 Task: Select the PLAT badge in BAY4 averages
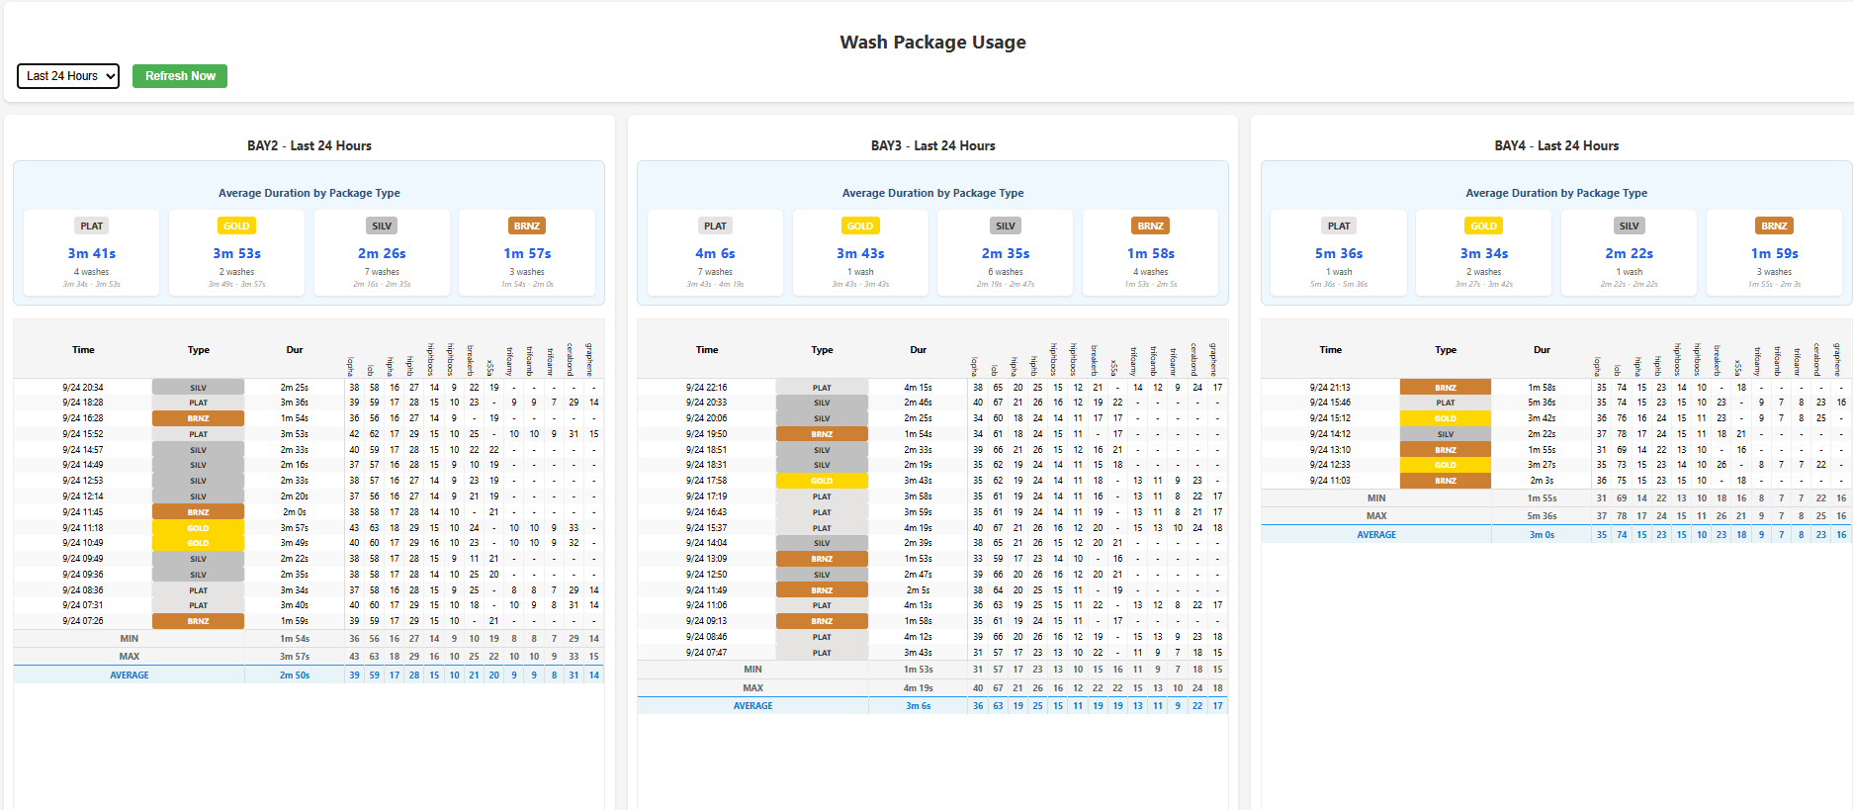pyautogui.click(x=1339, y=226)
